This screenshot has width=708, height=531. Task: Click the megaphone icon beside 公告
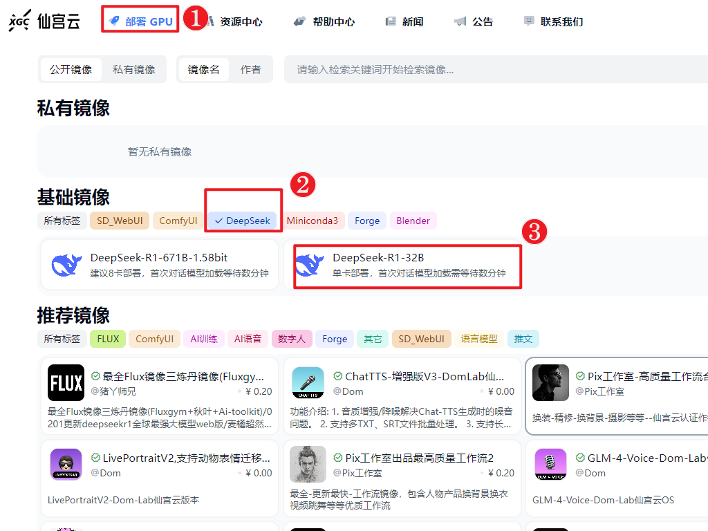click(460, 21)
